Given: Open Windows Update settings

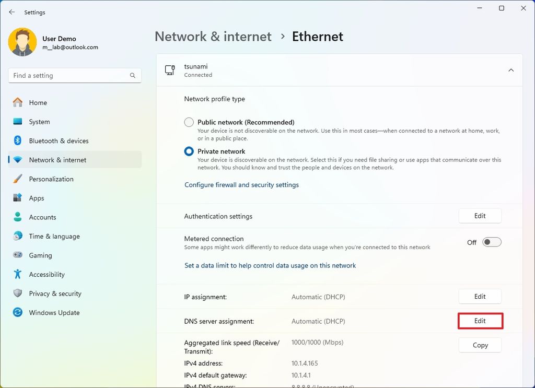Looking at the screenshot, I should pos(53,312).
